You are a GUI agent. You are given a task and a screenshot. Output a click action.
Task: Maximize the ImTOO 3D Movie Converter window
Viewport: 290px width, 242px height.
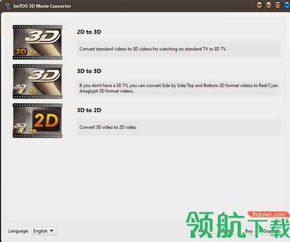click(278, 5)
